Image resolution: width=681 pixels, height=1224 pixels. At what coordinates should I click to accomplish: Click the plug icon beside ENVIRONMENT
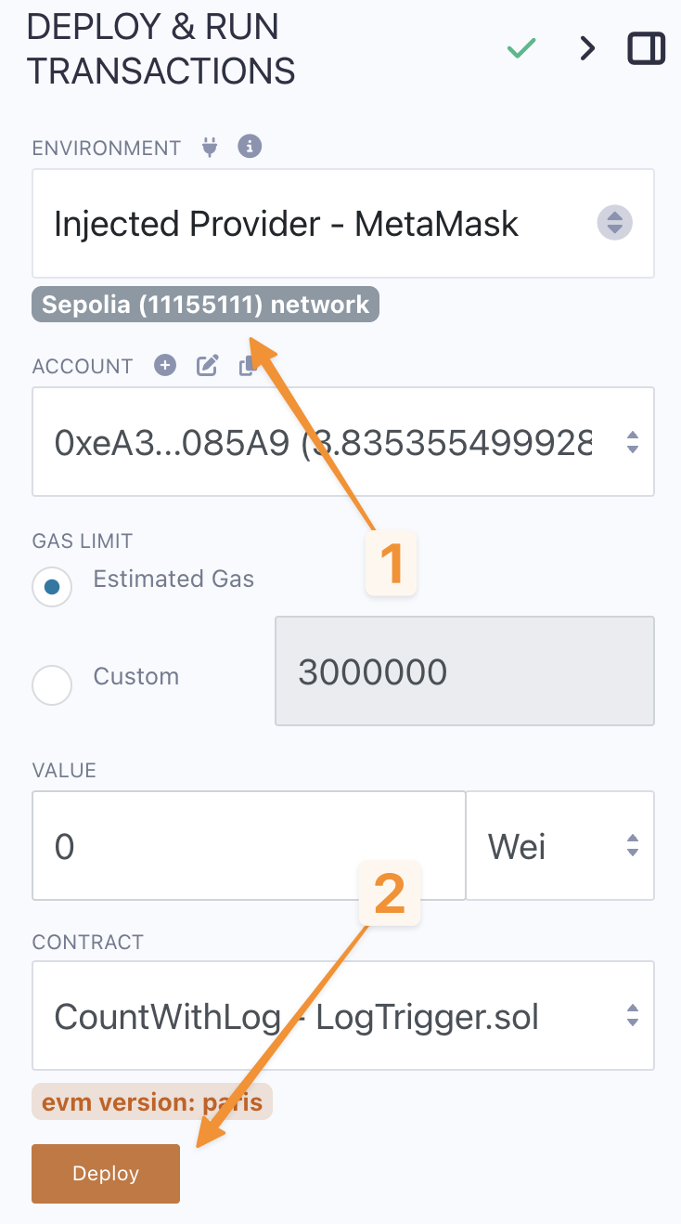coord(210,147)
